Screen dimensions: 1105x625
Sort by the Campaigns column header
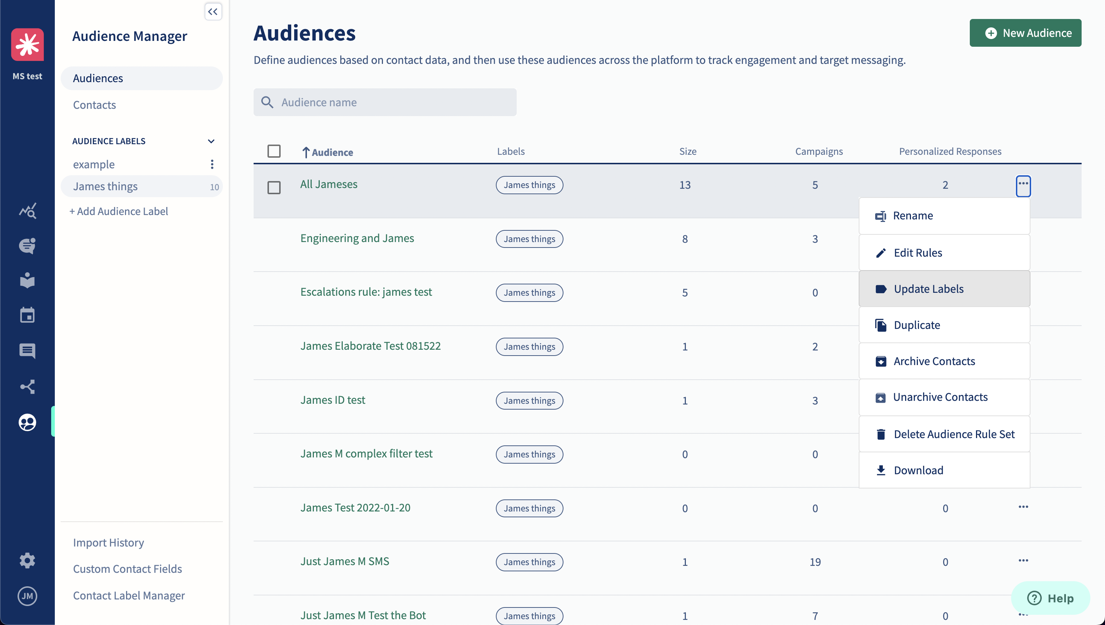click(819, 151)
